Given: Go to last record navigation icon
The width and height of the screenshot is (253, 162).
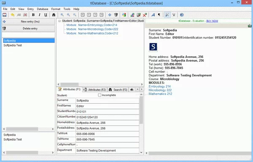Looking at the screenshot, I should 101,15.
